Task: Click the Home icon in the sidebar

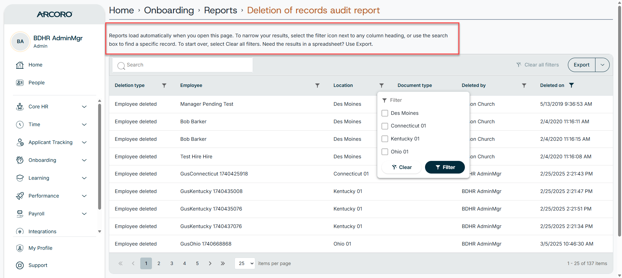Action: pos(20,65)
